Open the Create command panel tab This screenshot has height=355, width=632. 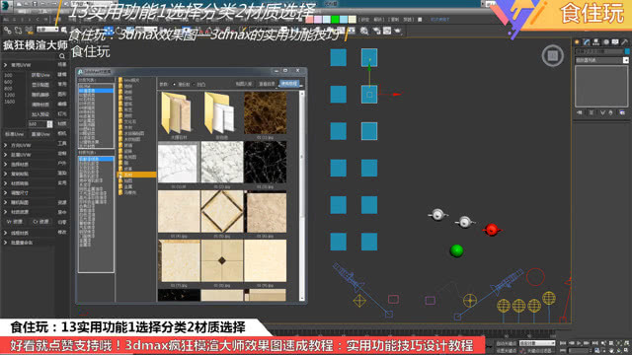[x=577, y=41]
